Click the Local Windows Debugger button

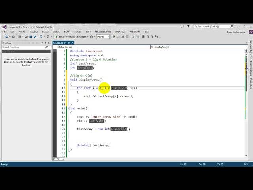click(x=72, y=37)
